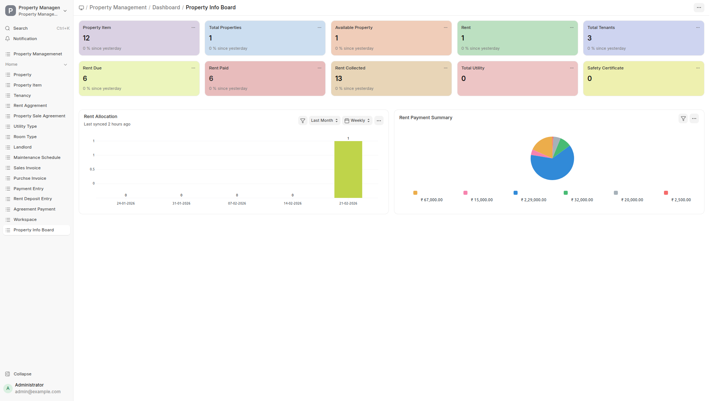This screenshot has height=401, width=713.
Task: Open the Total Utility card options menu
Action: click(572, 68)
